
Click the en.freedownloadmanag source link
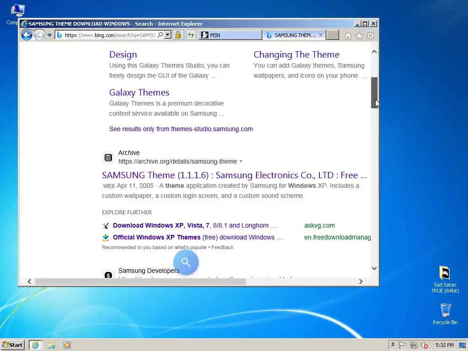tap(337, 238)
